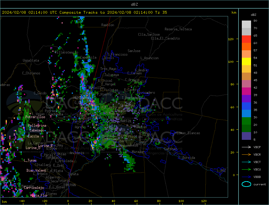Click the Ramblon label near the top of the map

(108, 25)
